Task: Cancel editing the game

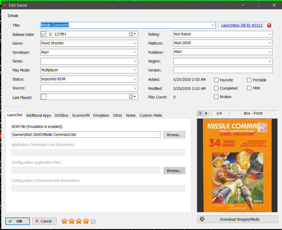Action: (44, 221)
